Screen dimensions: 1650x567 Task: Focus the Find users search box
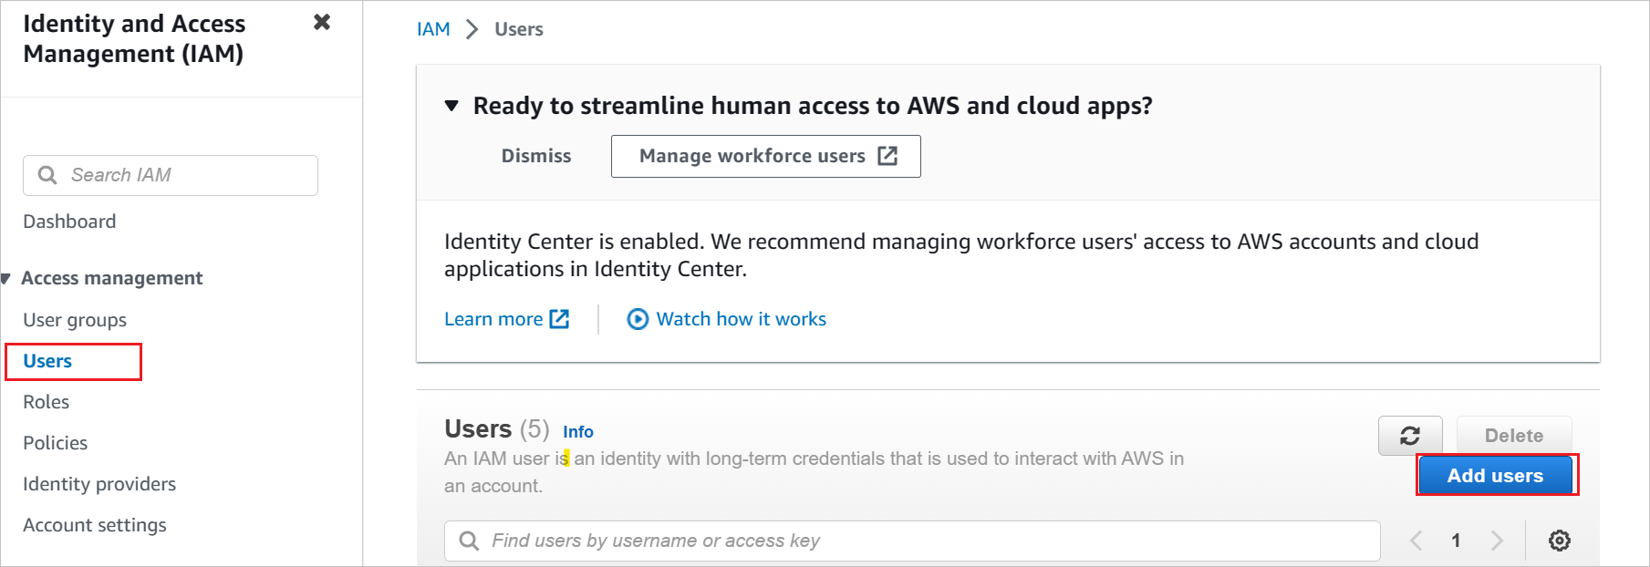pyautogui.click(x=912, y=541)
